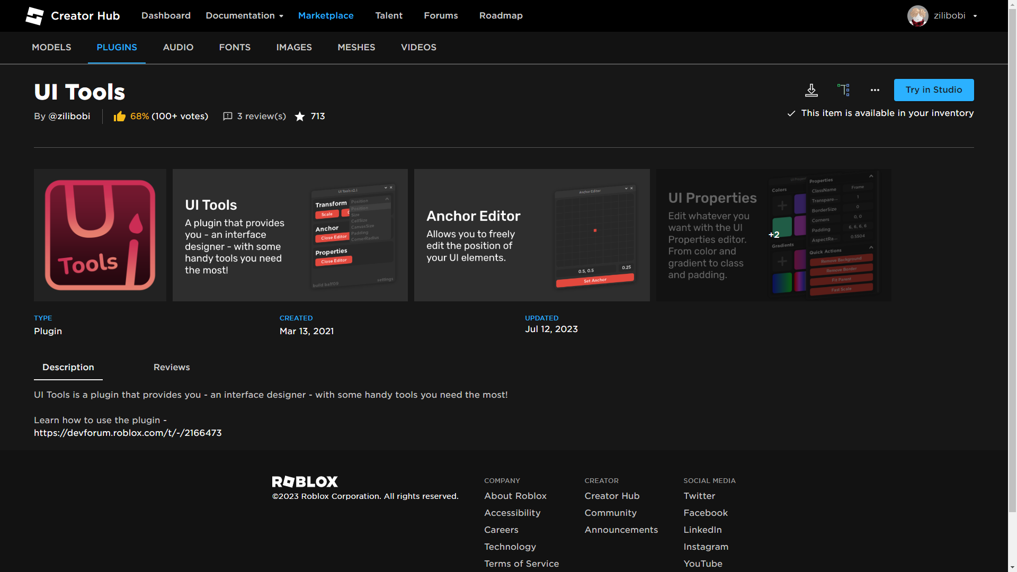Switch to the Reviews tab
The height and width of the screenshot is (572, 1017).
click(172, 367)
